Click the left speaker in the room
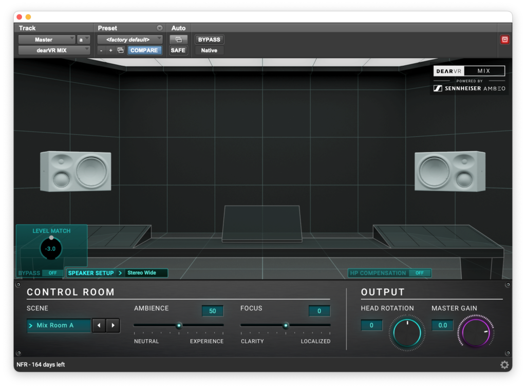The image size is (526, 388). [76, 171]
